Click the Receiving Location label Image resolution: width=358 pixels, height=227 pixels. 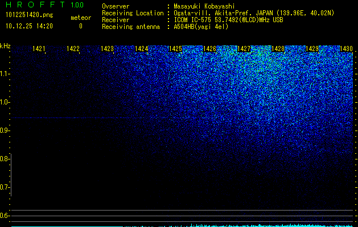point(133,13)
